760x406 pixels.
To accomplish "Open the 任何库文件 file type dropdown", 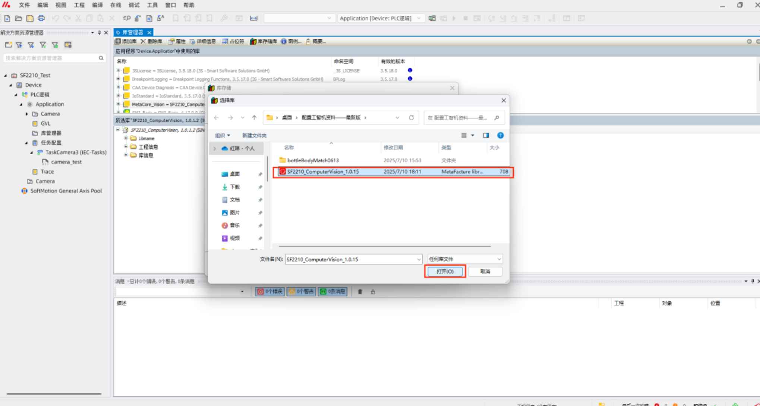I will tap(464, 259).
